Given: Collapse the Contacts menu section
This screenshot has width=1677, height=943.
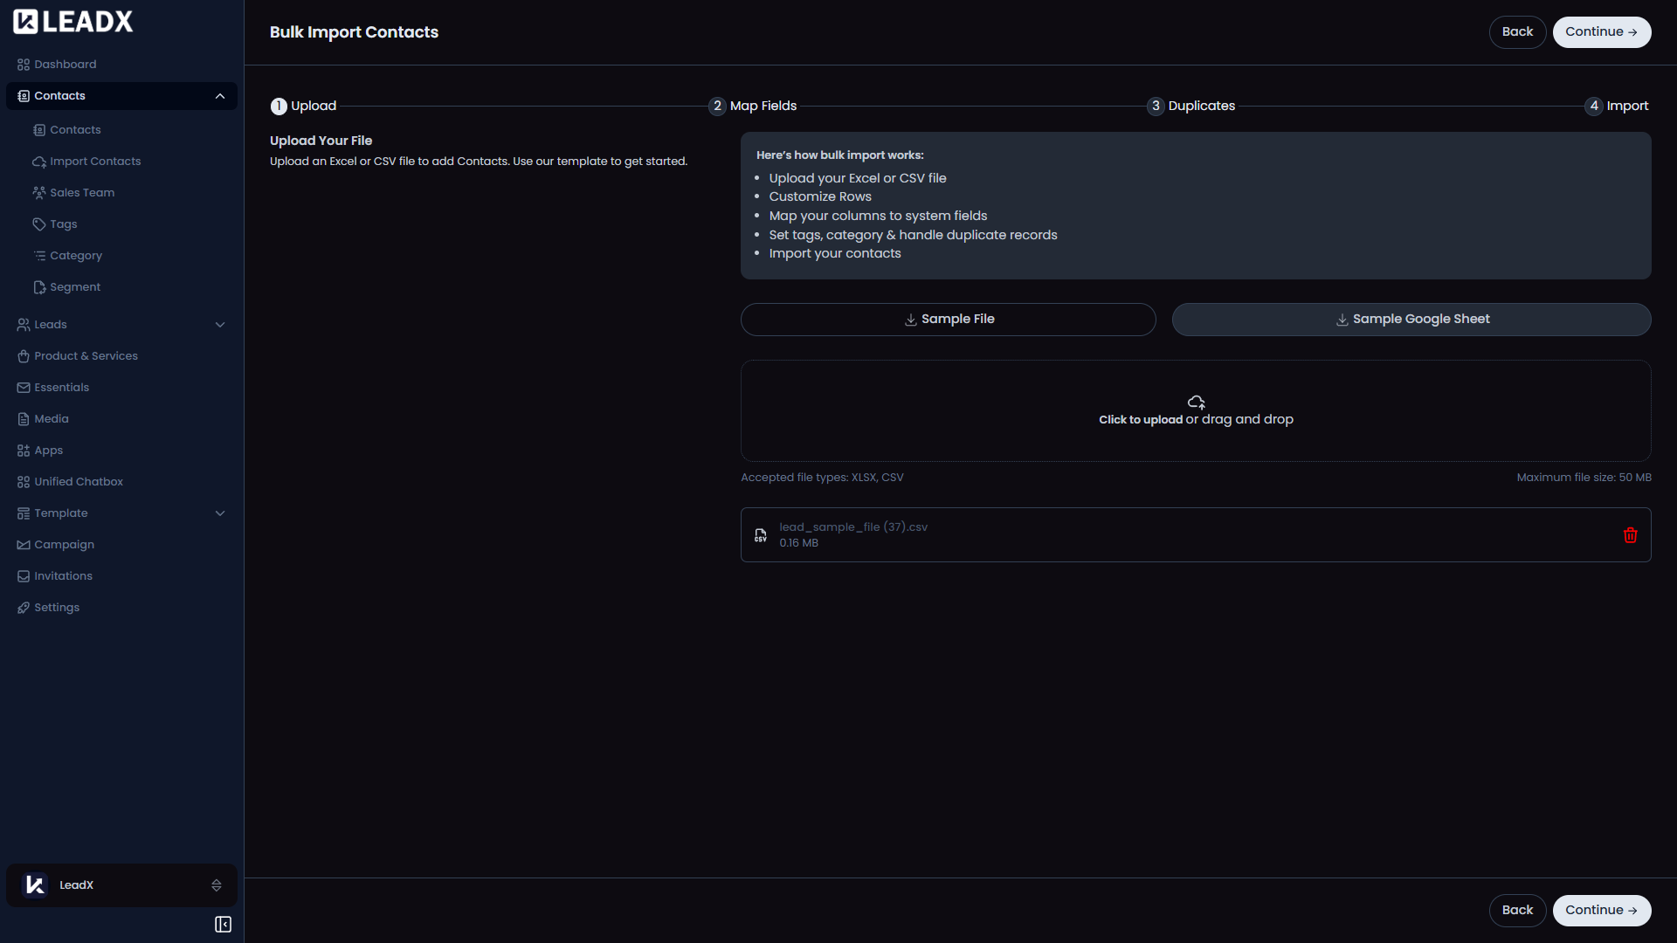Looking at the screenshot, I should point(220,96).
